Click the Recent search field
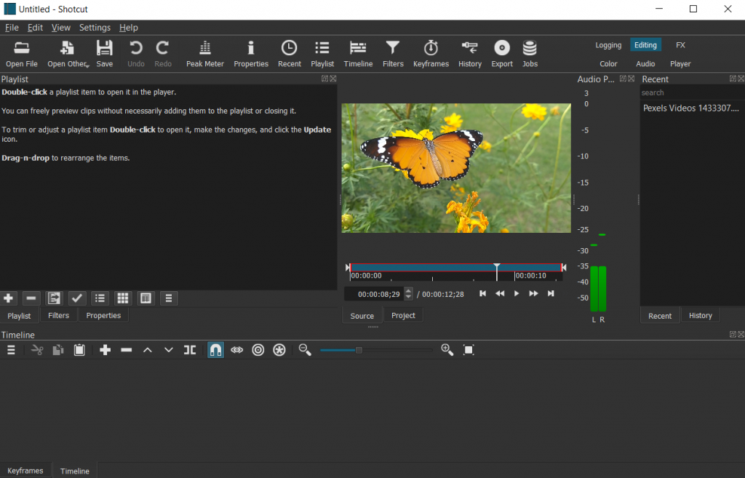The width and height of the screenshot is (745, 478). [691, 92]
